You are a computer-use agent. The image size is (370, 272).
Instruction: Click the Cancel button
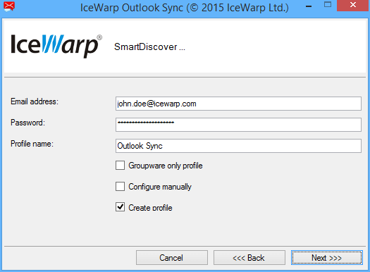pos(172,258)
